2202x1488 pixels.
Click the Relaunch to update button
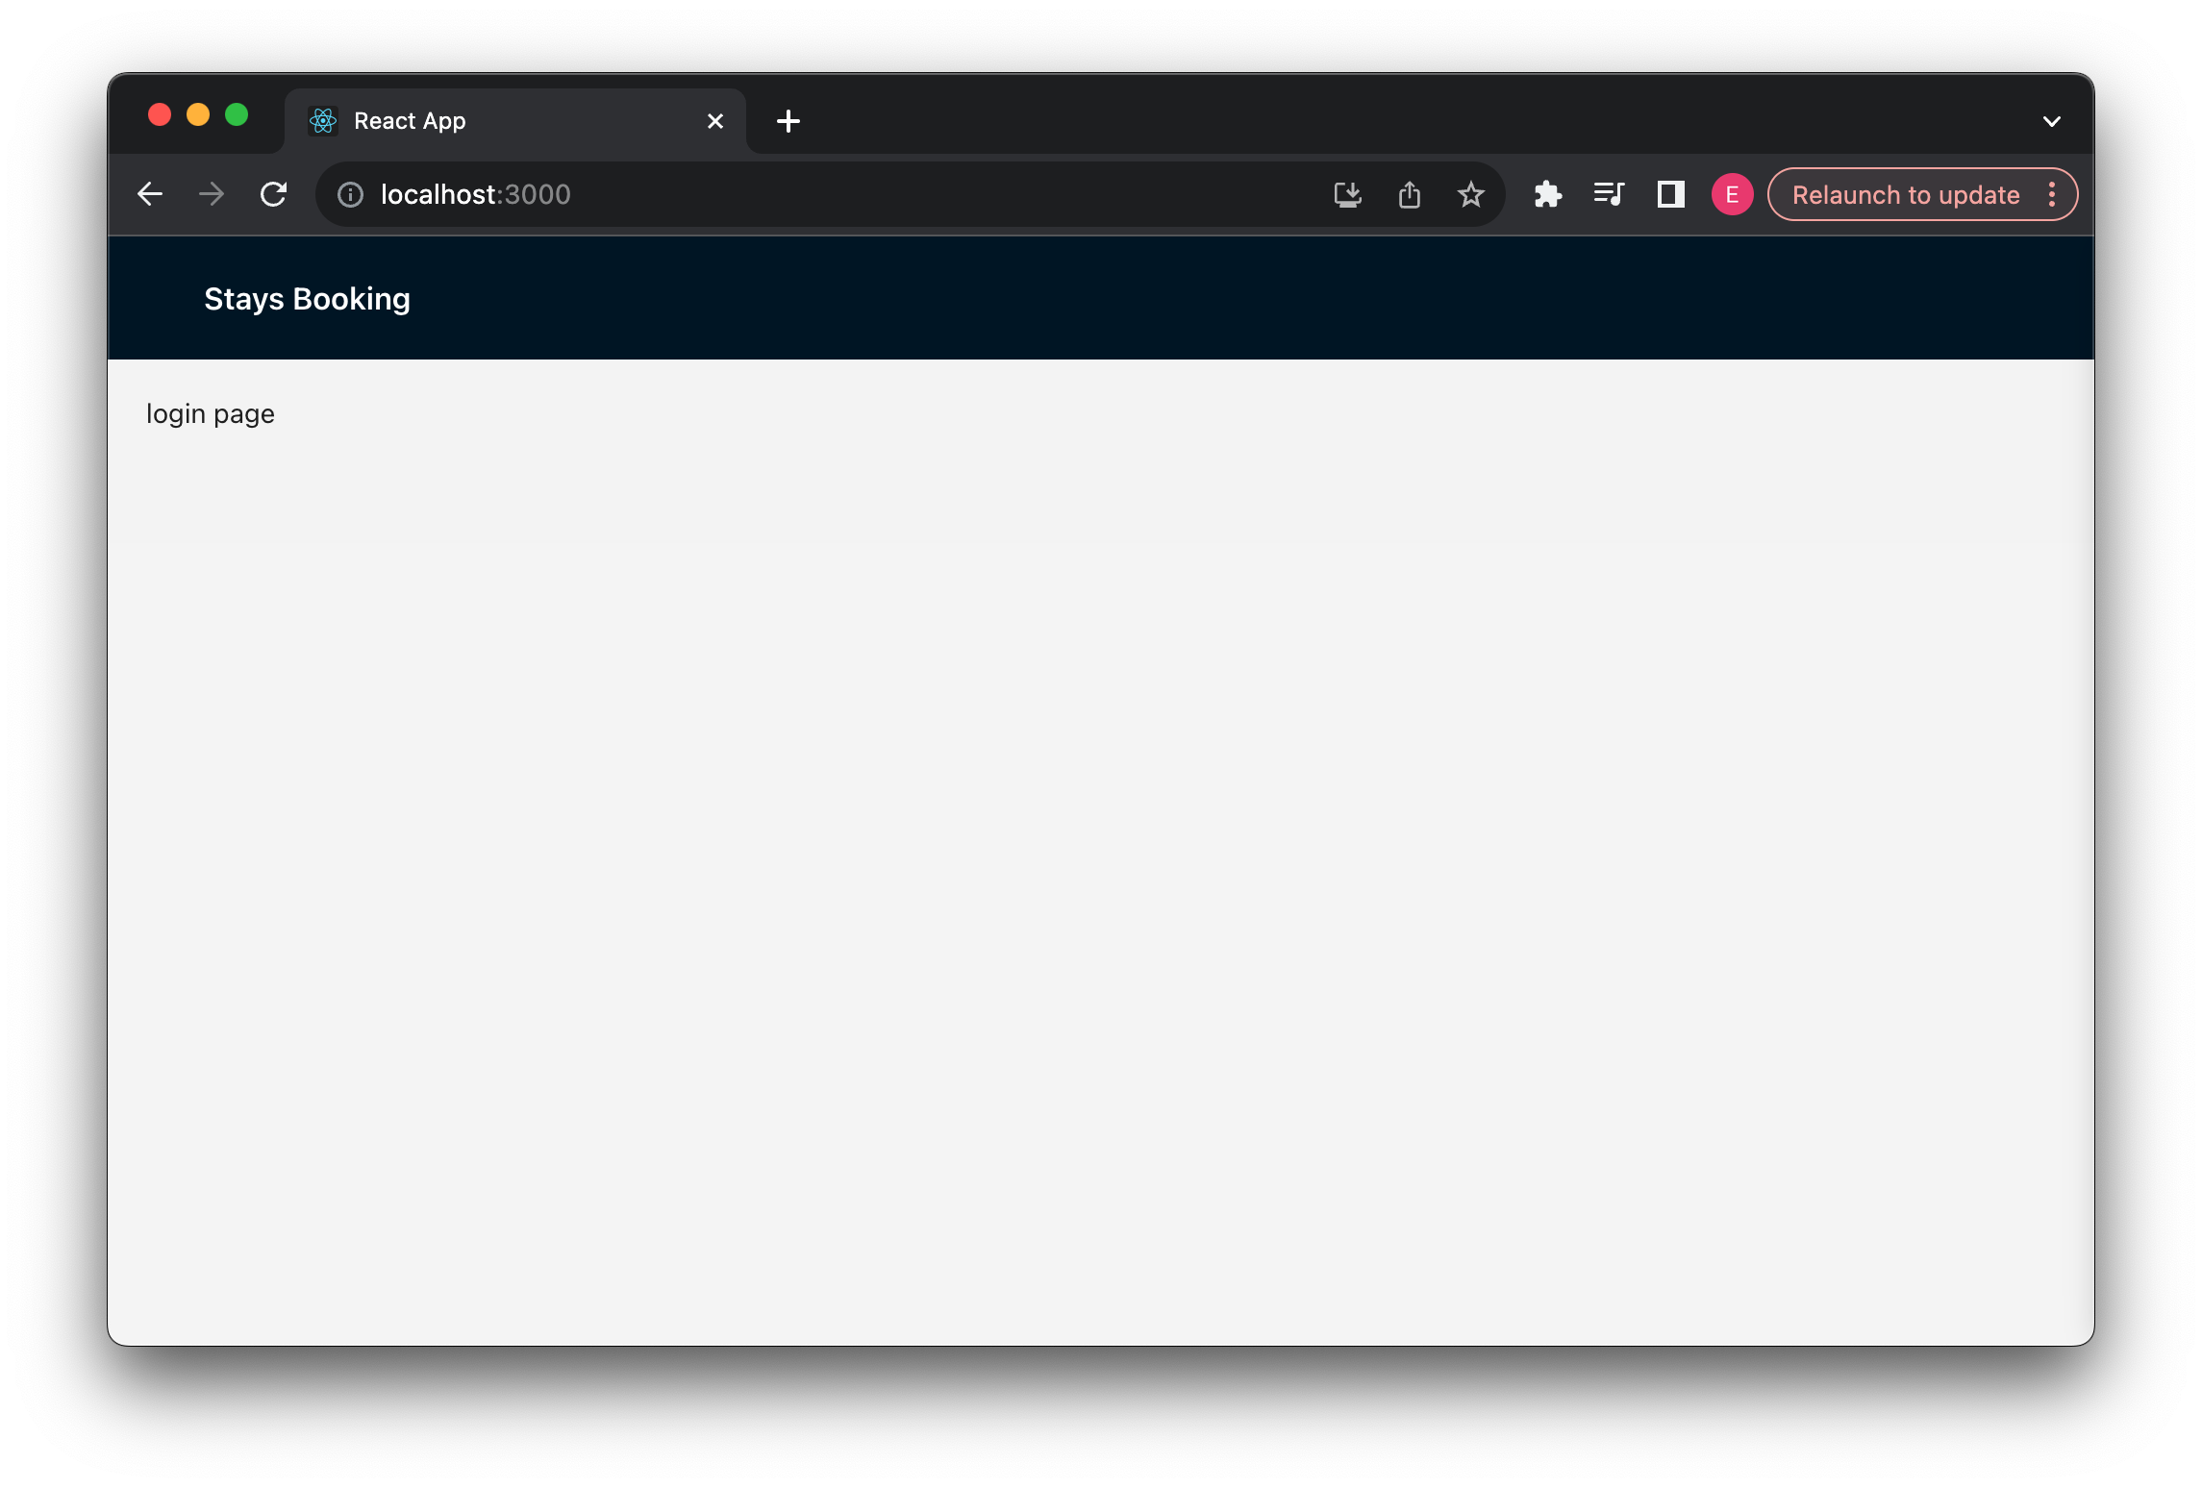1905,193
